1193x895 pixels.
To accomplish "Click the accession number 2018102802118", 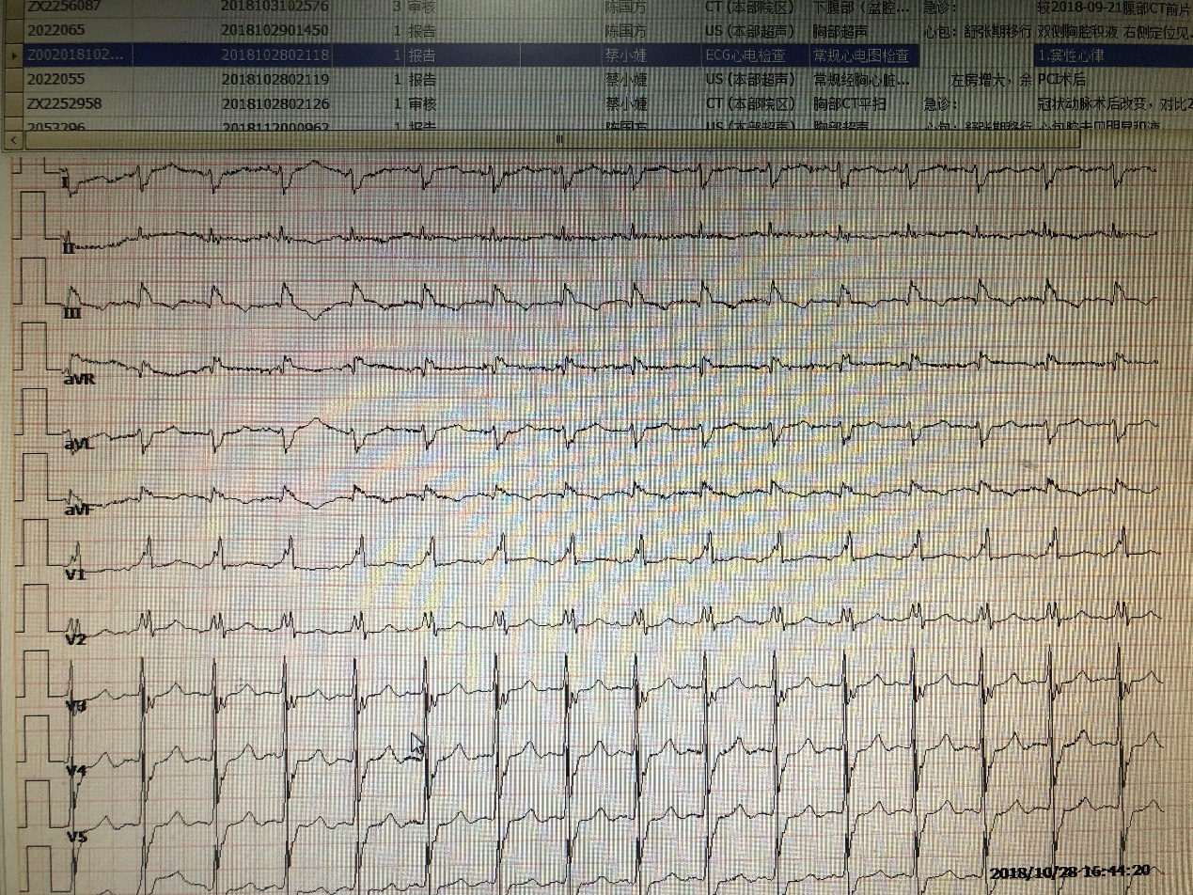I will click(x=275, y=55).
